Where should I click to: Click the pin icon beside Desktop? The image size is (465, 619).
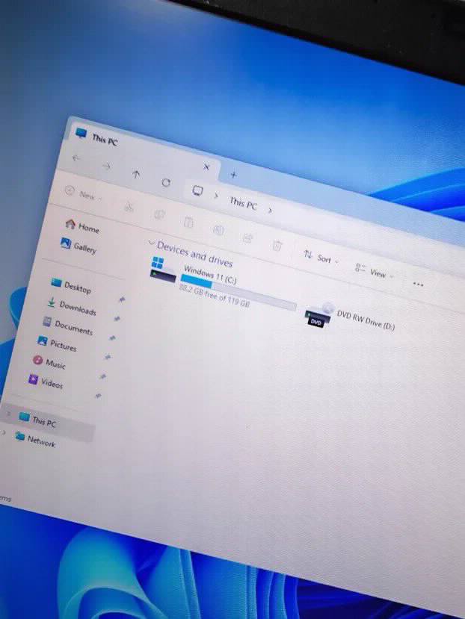[122, 299]
